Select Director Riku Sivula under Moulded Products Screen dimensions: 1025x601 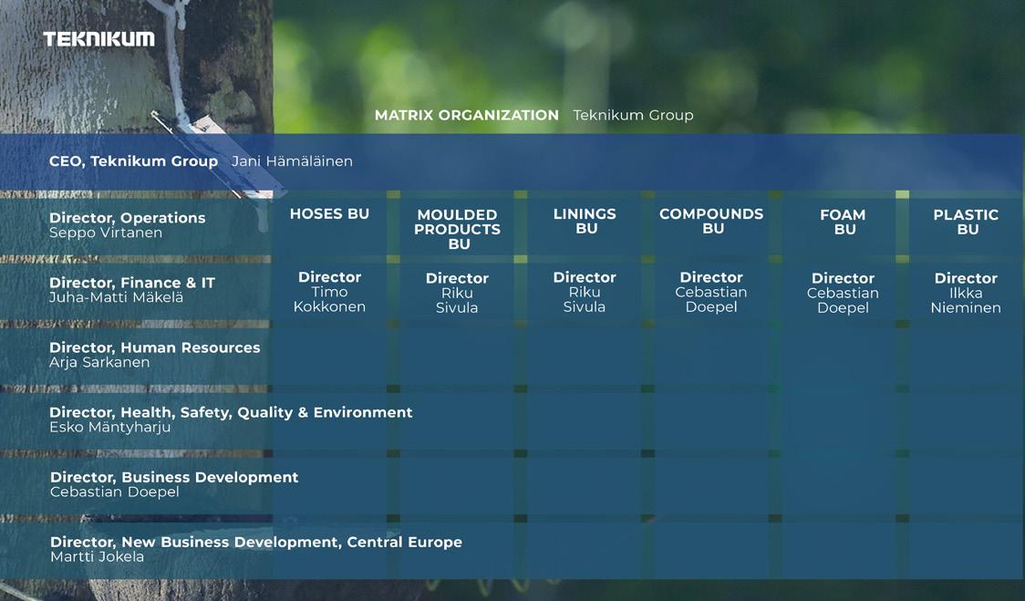pos(458,293)
